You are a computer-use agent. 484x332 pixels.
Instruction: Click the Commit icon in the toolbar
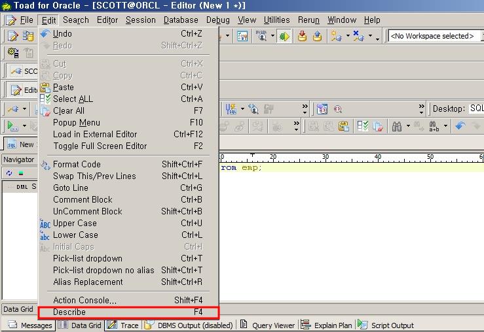pos(302,37)
